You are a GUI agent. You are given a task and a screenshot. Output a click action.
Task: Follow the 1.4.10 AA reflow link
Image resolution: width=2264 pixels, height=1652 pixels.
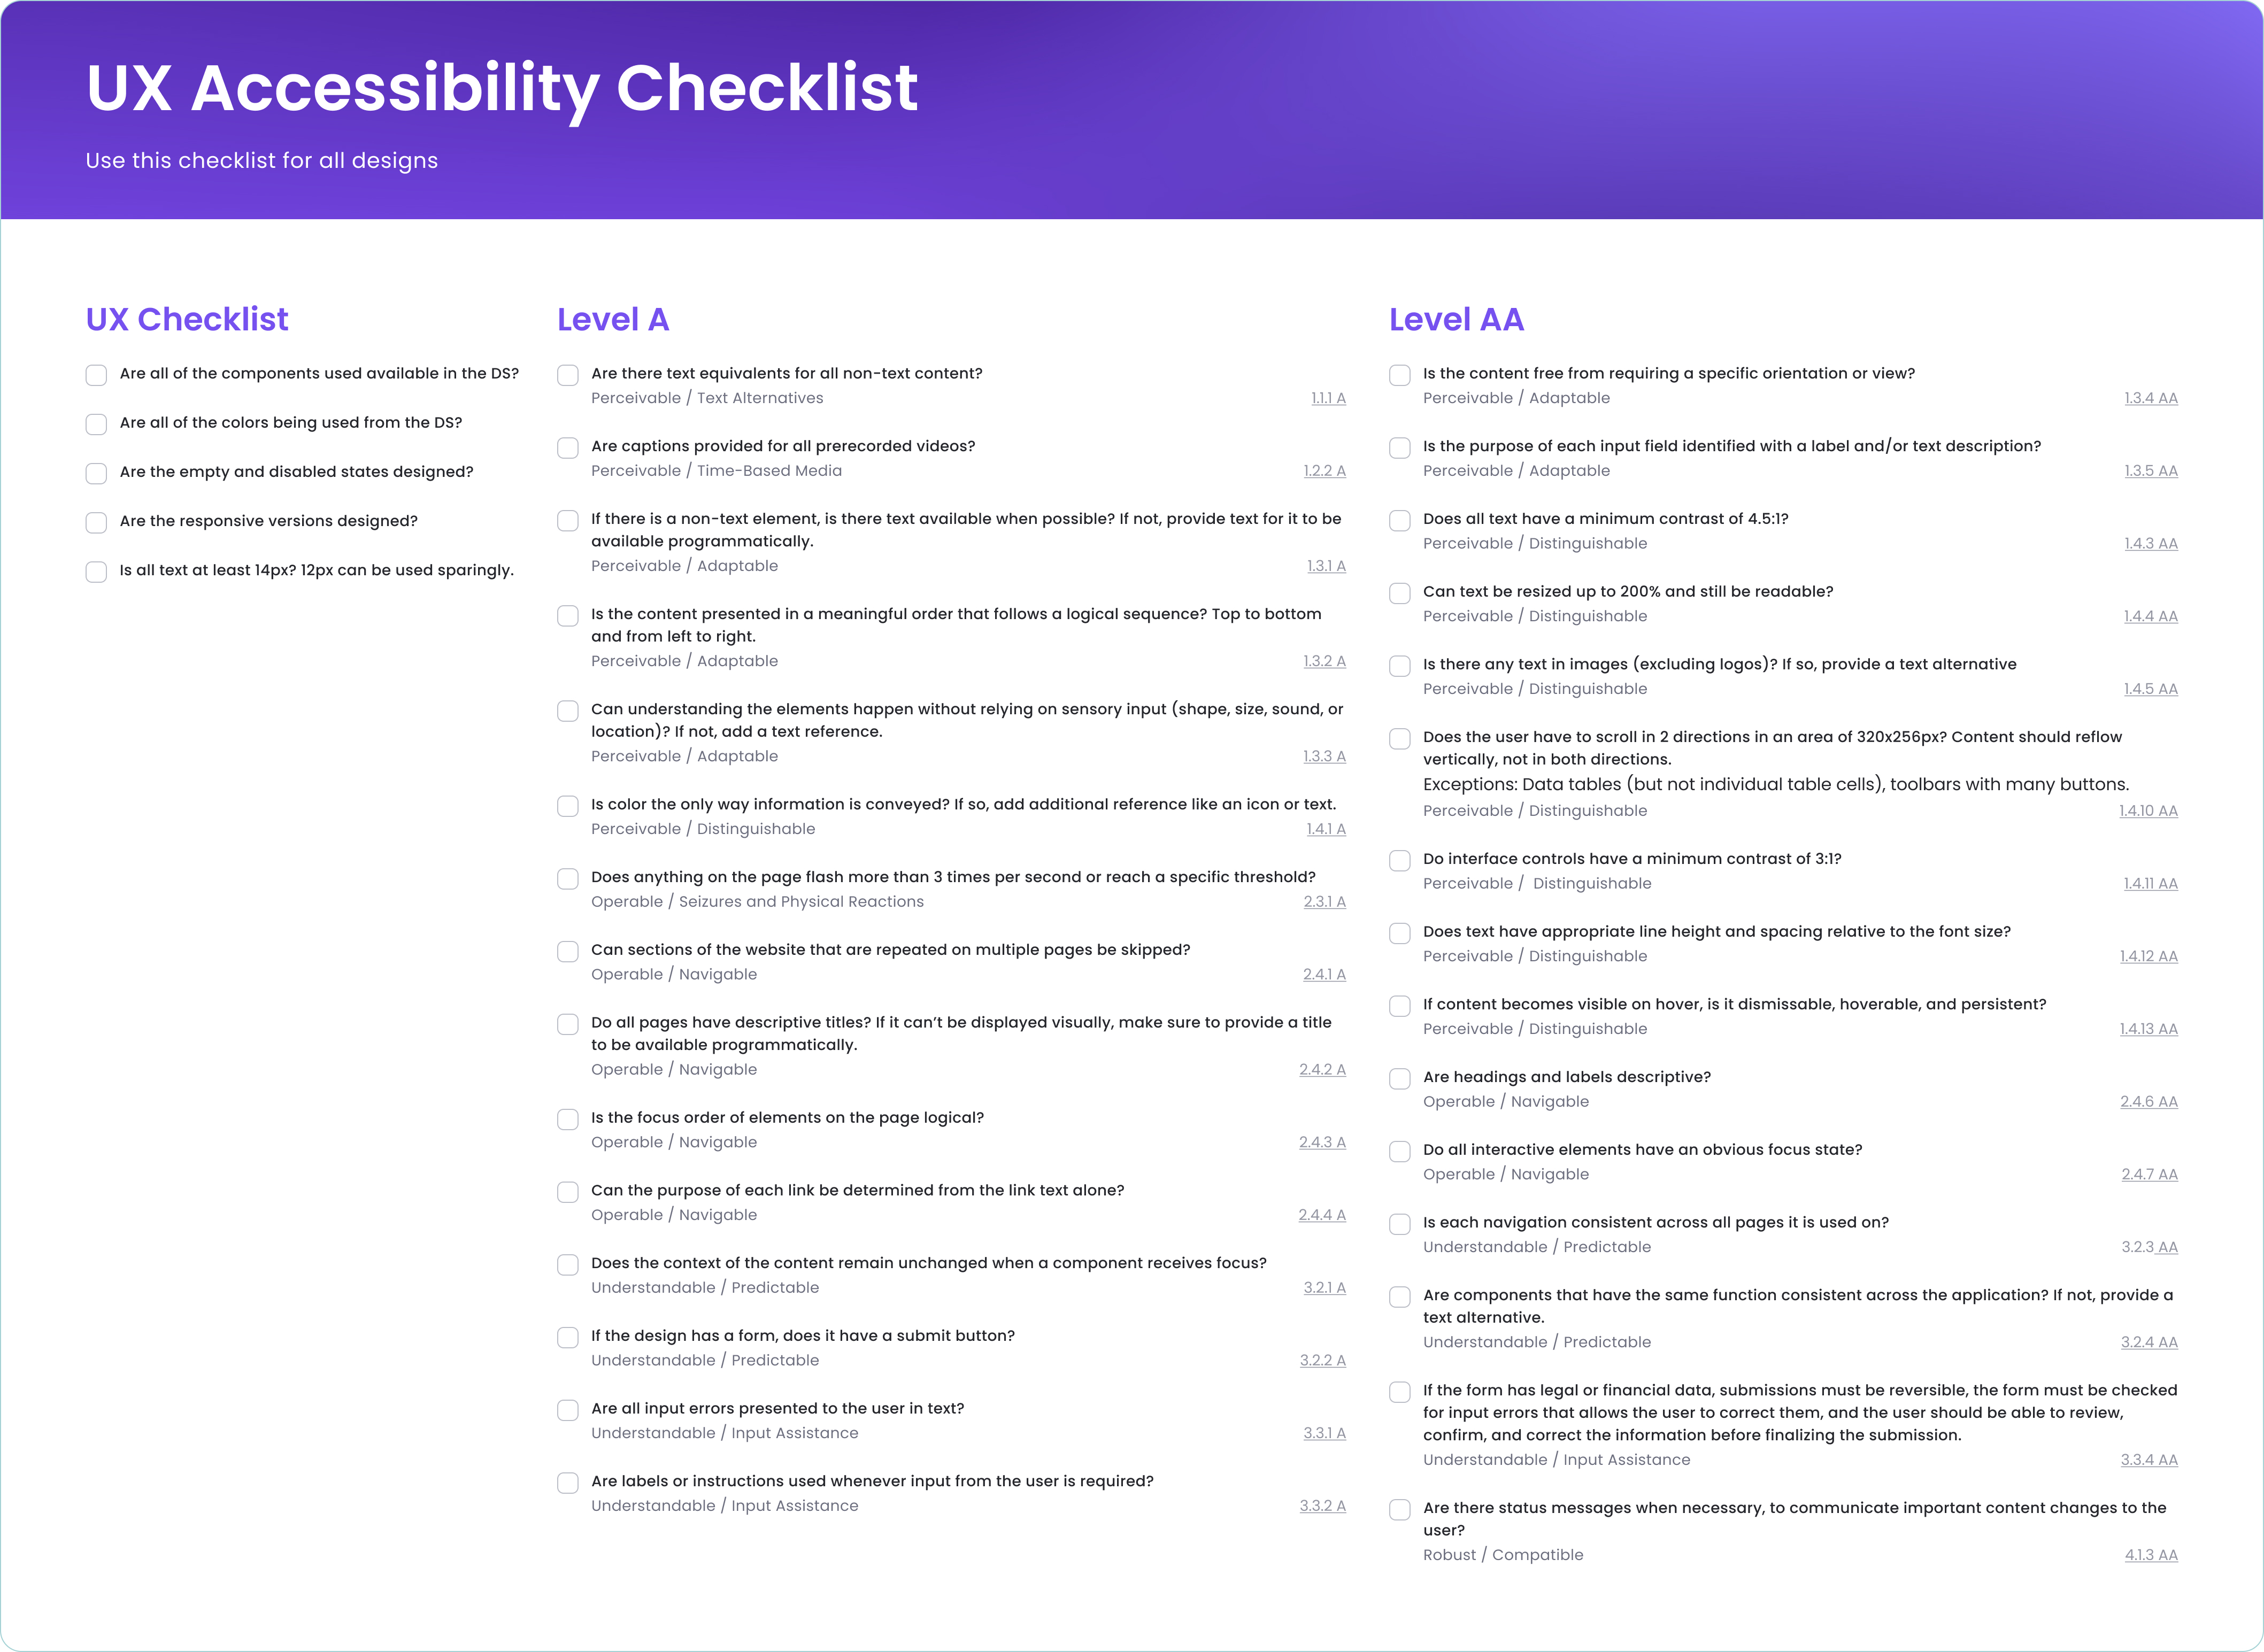2148,811
